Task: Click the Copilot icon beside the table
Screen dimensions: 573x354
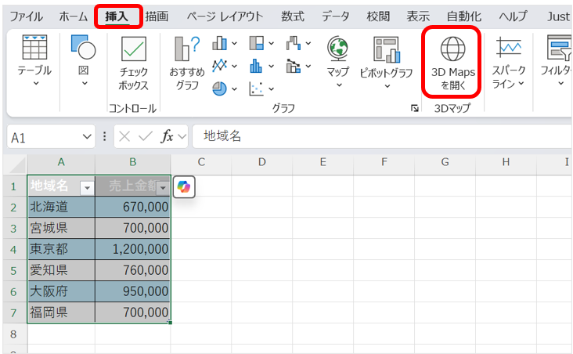Action: click(x=184, y=187)
